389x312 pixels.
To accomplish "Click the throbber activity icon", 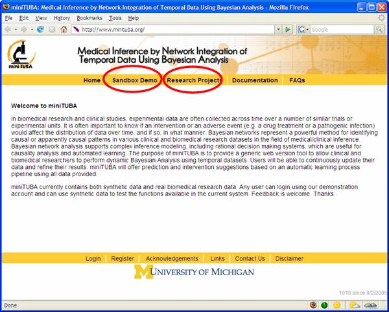I will pyautogui.click(x=382, y=18).
